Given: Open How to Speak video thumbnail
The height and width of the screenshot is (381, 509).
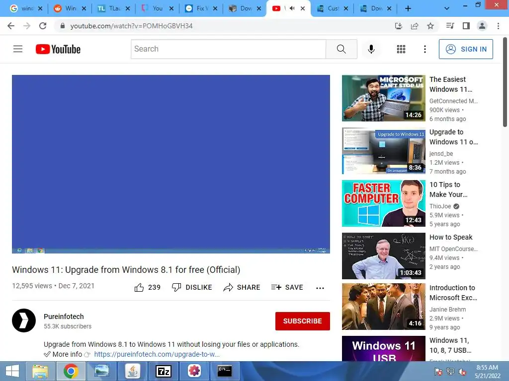Looking at the screenshot, I should pyautogui.click(x=383, y=256).
